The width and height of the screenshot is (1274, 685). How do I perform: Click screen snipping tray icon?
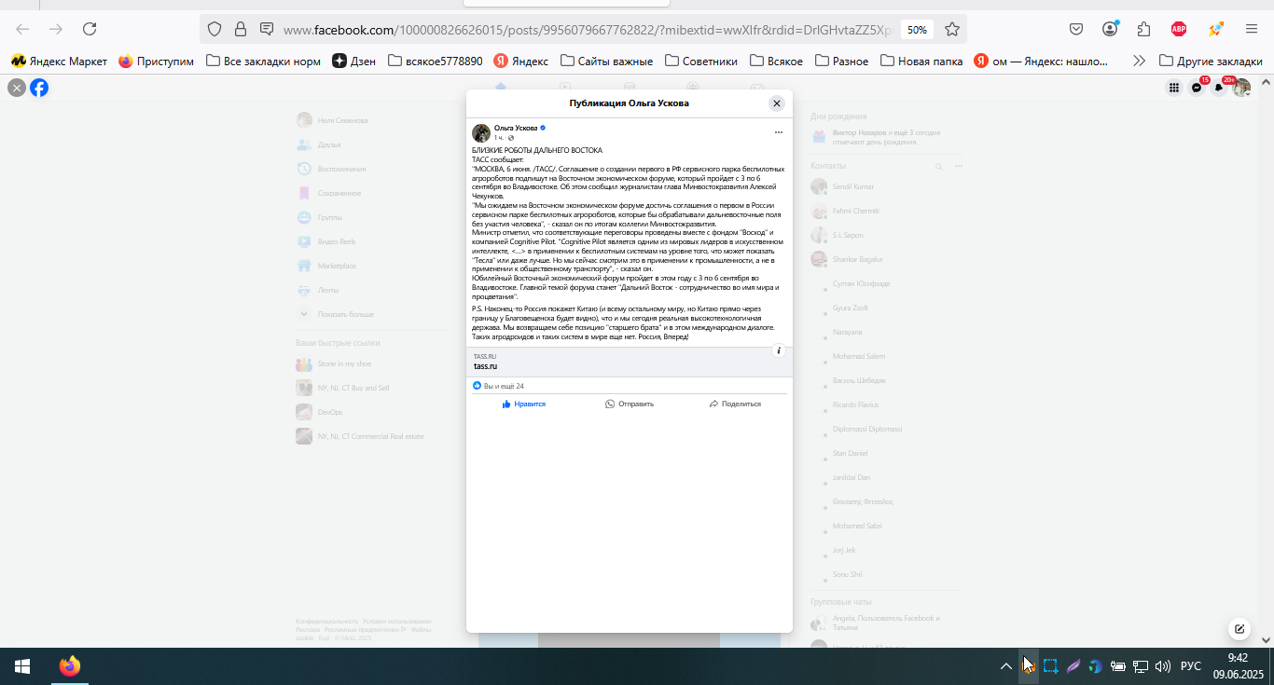(1051, 666)
